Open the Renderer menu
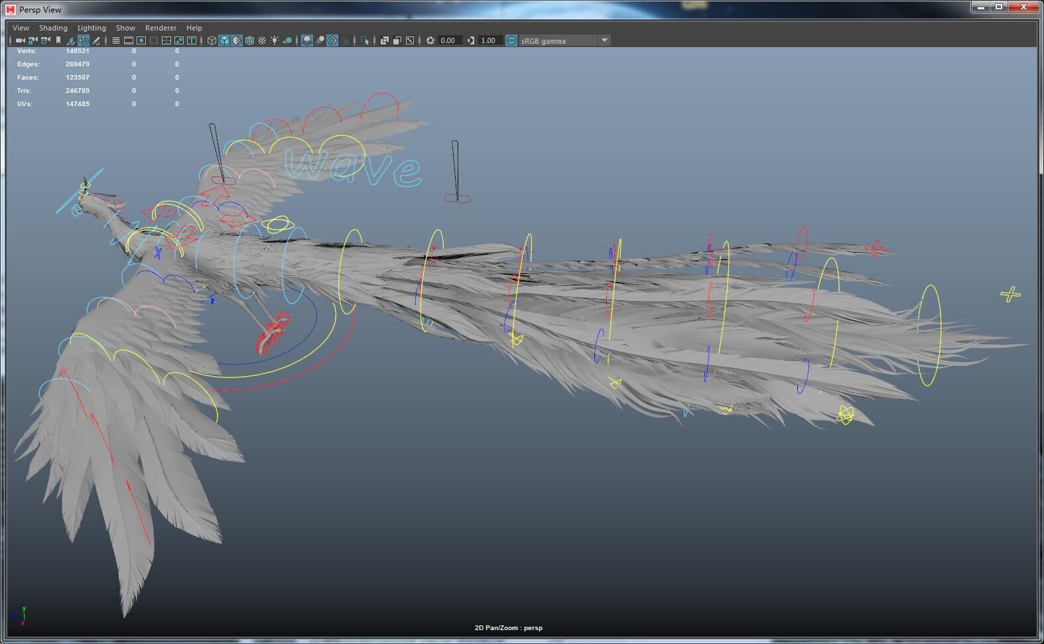The image size is (1044, 644). point(161,28)
